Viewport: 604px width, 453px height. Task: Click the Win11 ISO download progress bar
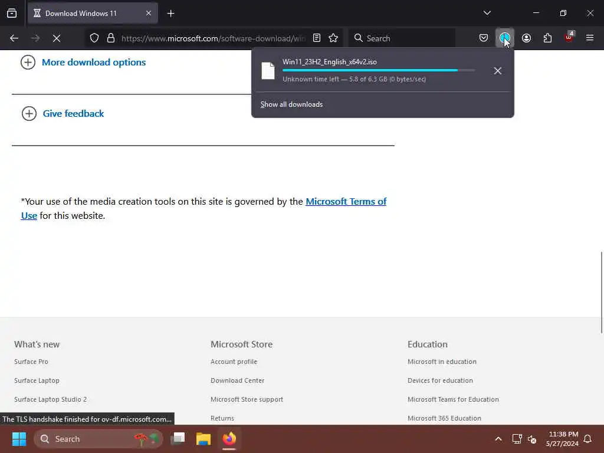[379, 71]
